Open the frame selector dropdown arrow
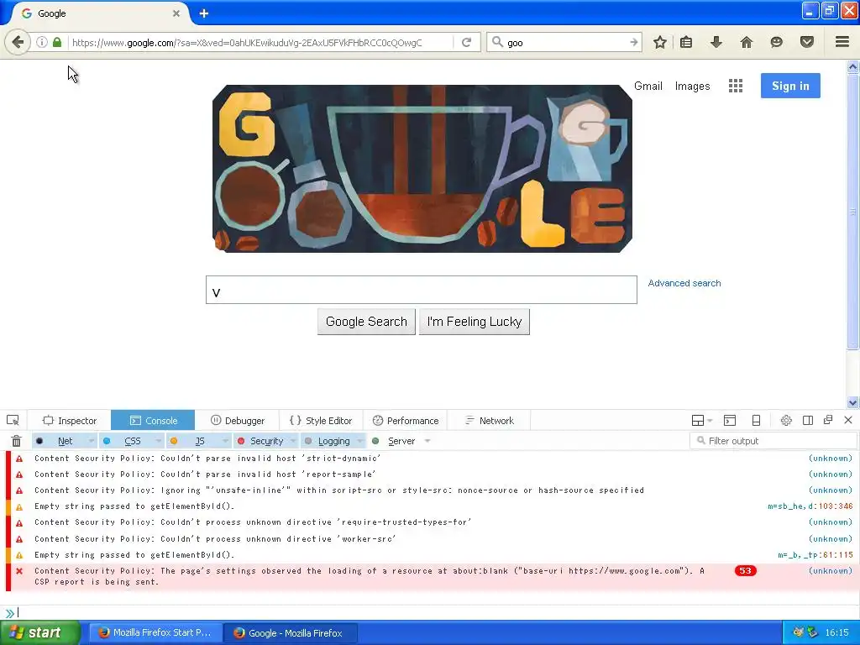 [x=710, y=421]
